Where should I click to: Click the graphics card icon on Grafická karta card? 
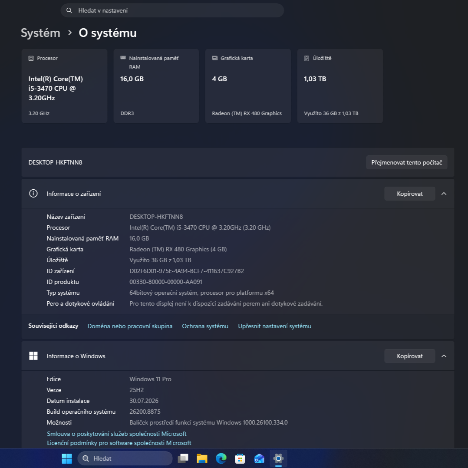tap(215, 58)
